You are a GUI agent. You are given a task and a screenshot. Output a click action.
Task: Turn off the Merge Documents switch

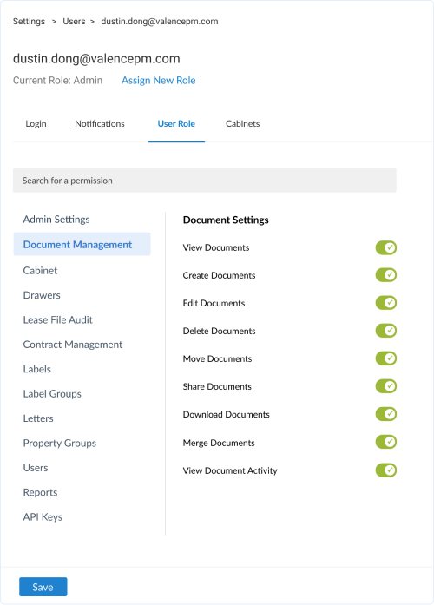[x=385, y=442]
